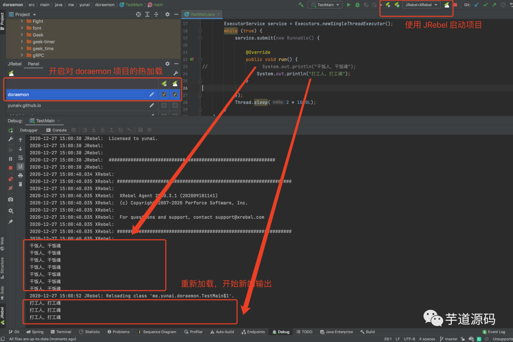Screen dimensions: 513x342
Task: Edit yunaiv.github.io pencil icon
Action: [x=152, y=105]
